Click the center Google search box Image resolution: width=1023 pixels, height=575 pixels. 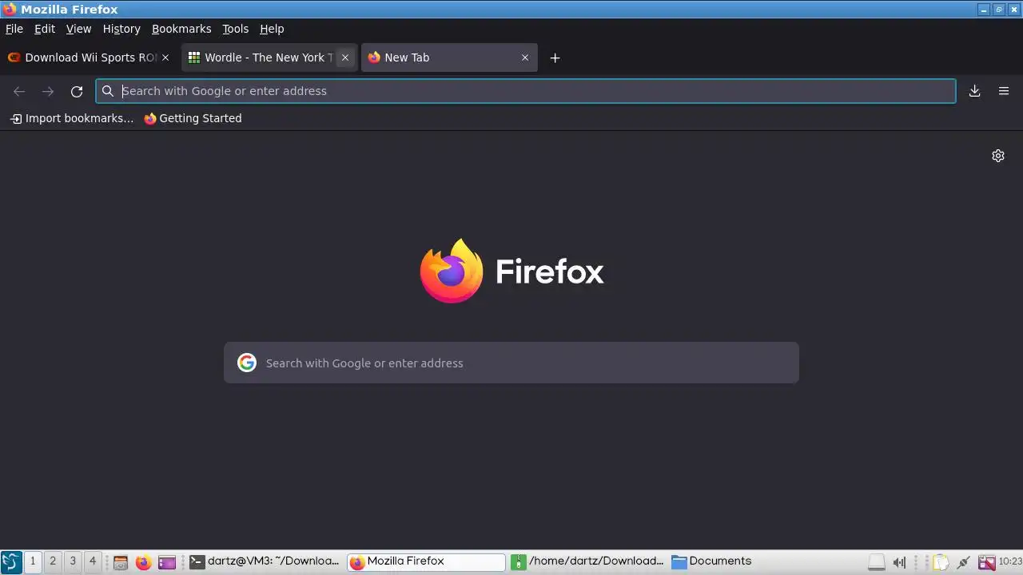[511, 363]
